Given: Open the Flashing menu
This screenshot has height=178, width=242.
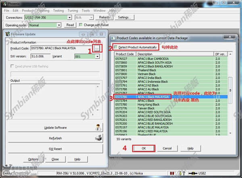Looking at the screenshot, I should click(x=44, y=10).
